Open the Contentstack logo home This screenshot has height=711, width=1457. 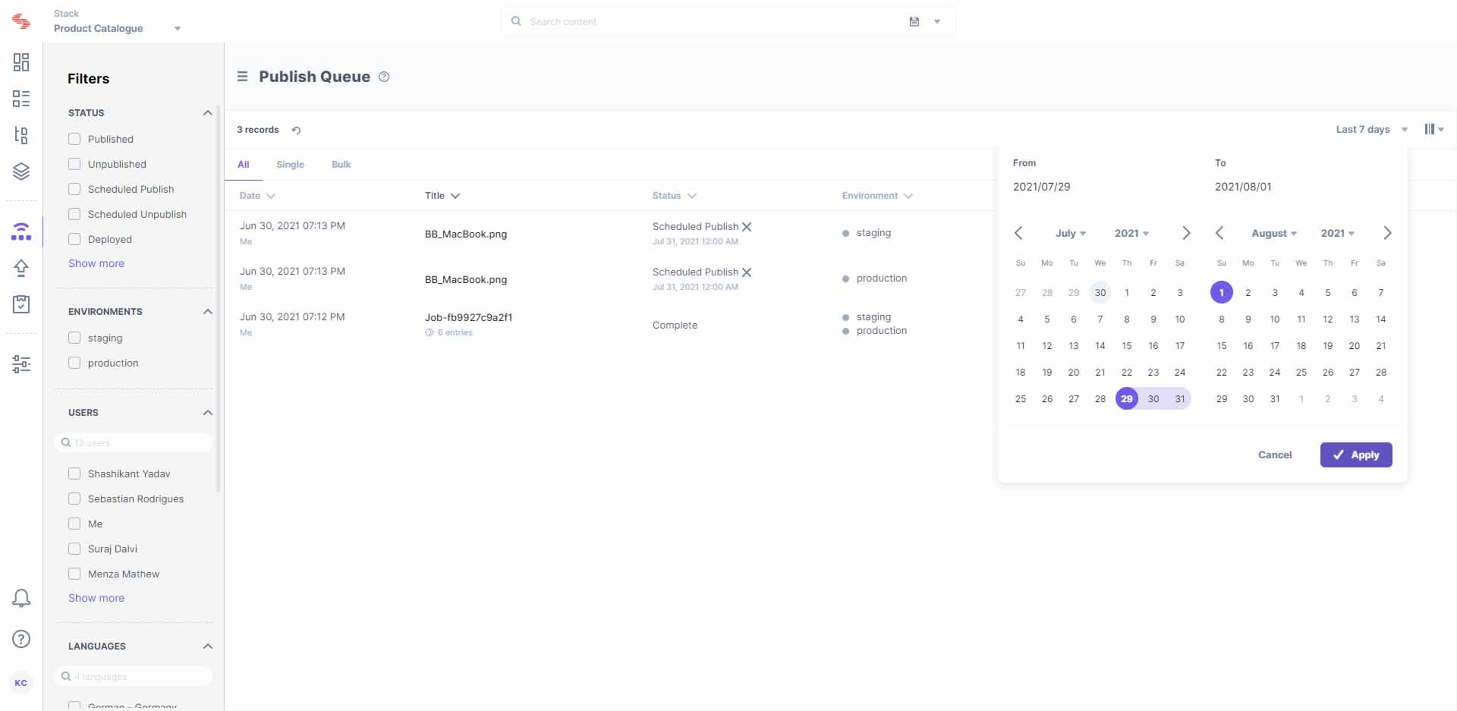(21, 21)
